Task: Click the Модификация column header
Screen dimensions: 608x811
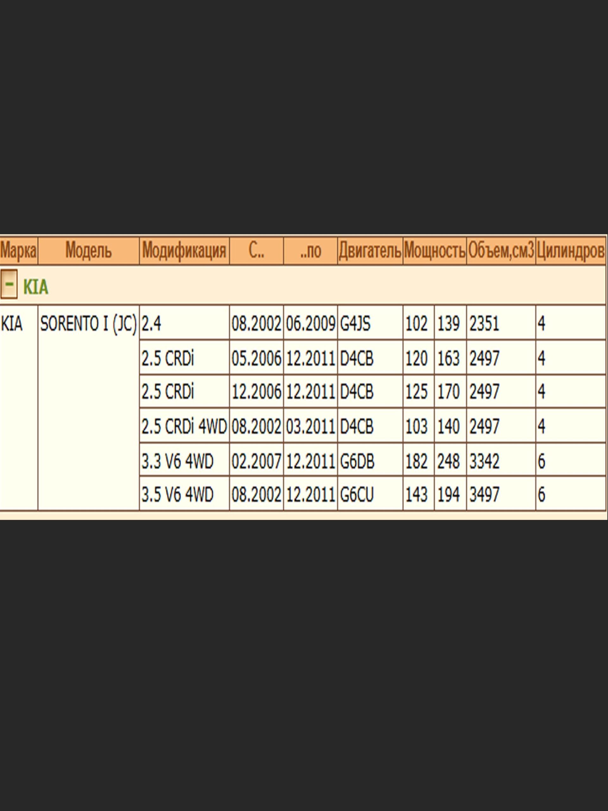Action: pos(184,251)
